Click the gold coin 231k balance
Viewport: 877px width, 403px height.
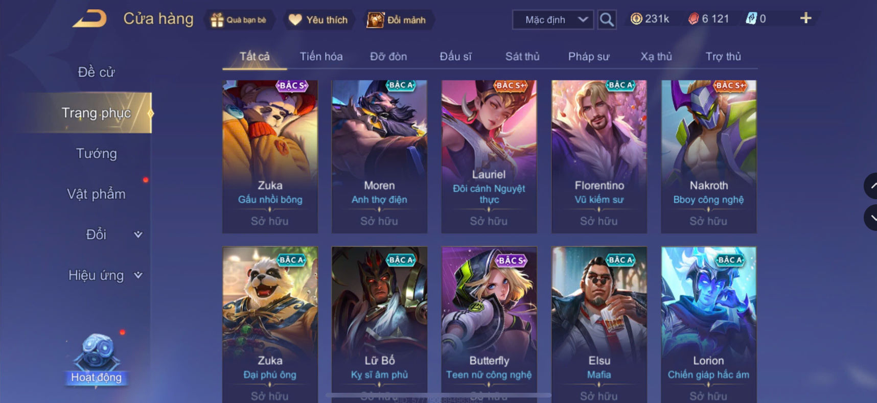(x=650, y=19)
